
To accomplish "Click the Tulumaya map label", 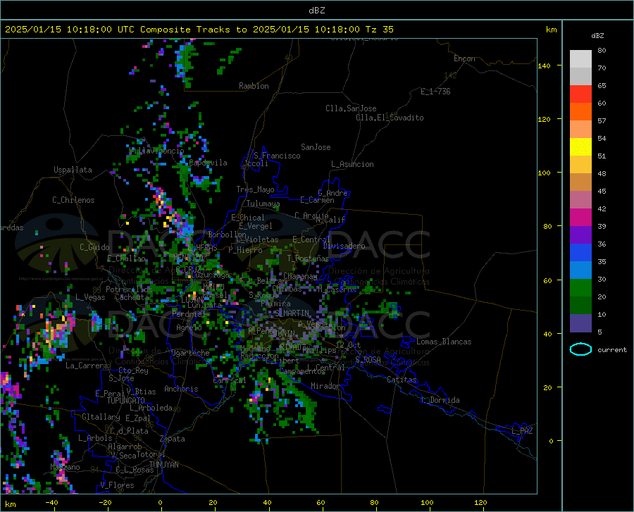I will tap(263, 204).
